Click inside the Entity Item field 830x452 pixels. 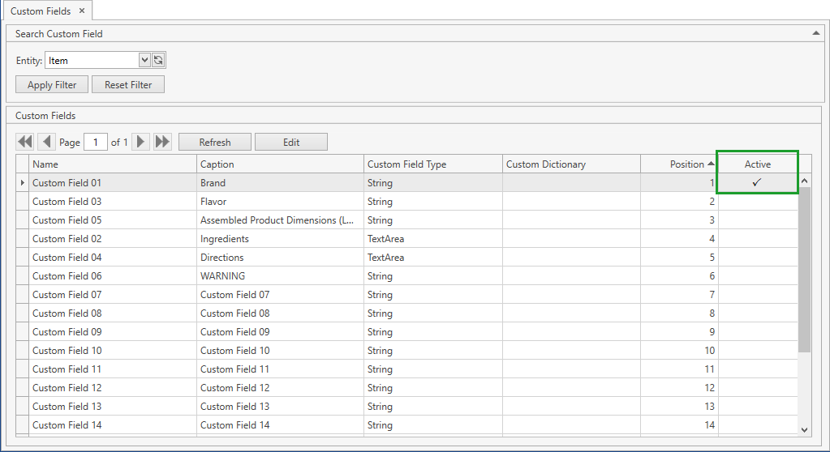(92, 60)
